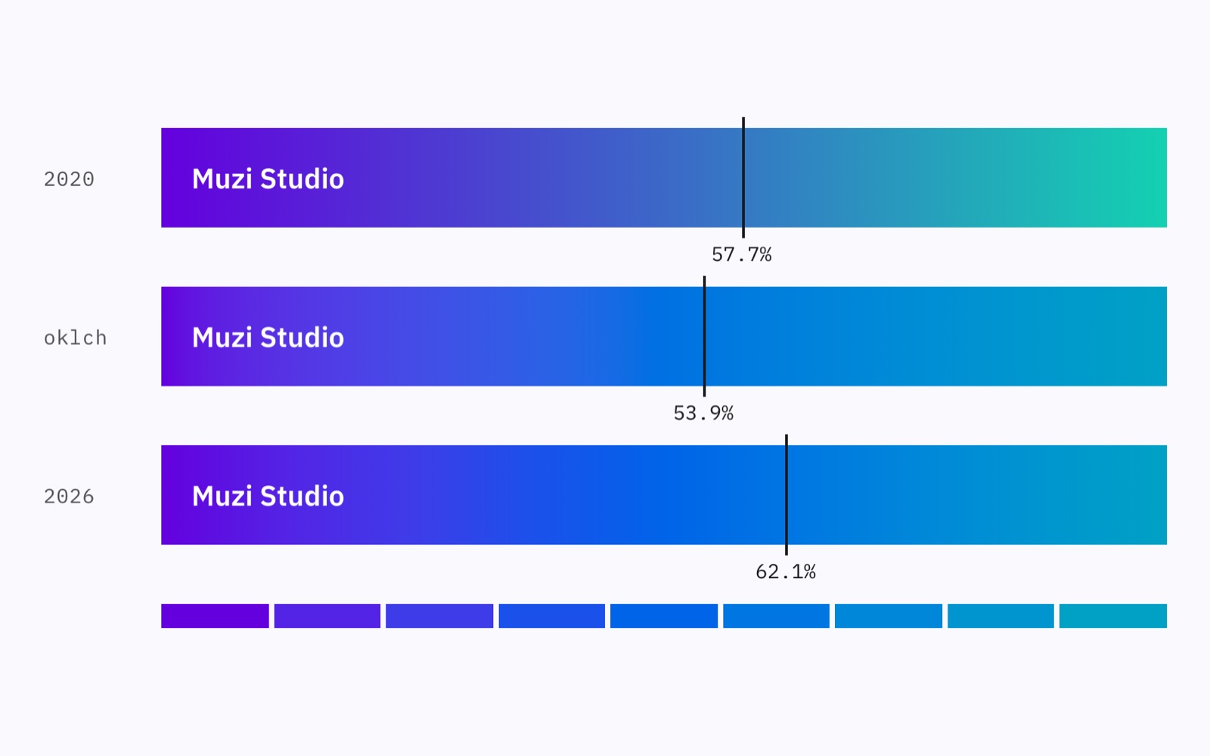Click the 53.9% marker on oklch bar

pyautogui.click(x=704, y=336)
